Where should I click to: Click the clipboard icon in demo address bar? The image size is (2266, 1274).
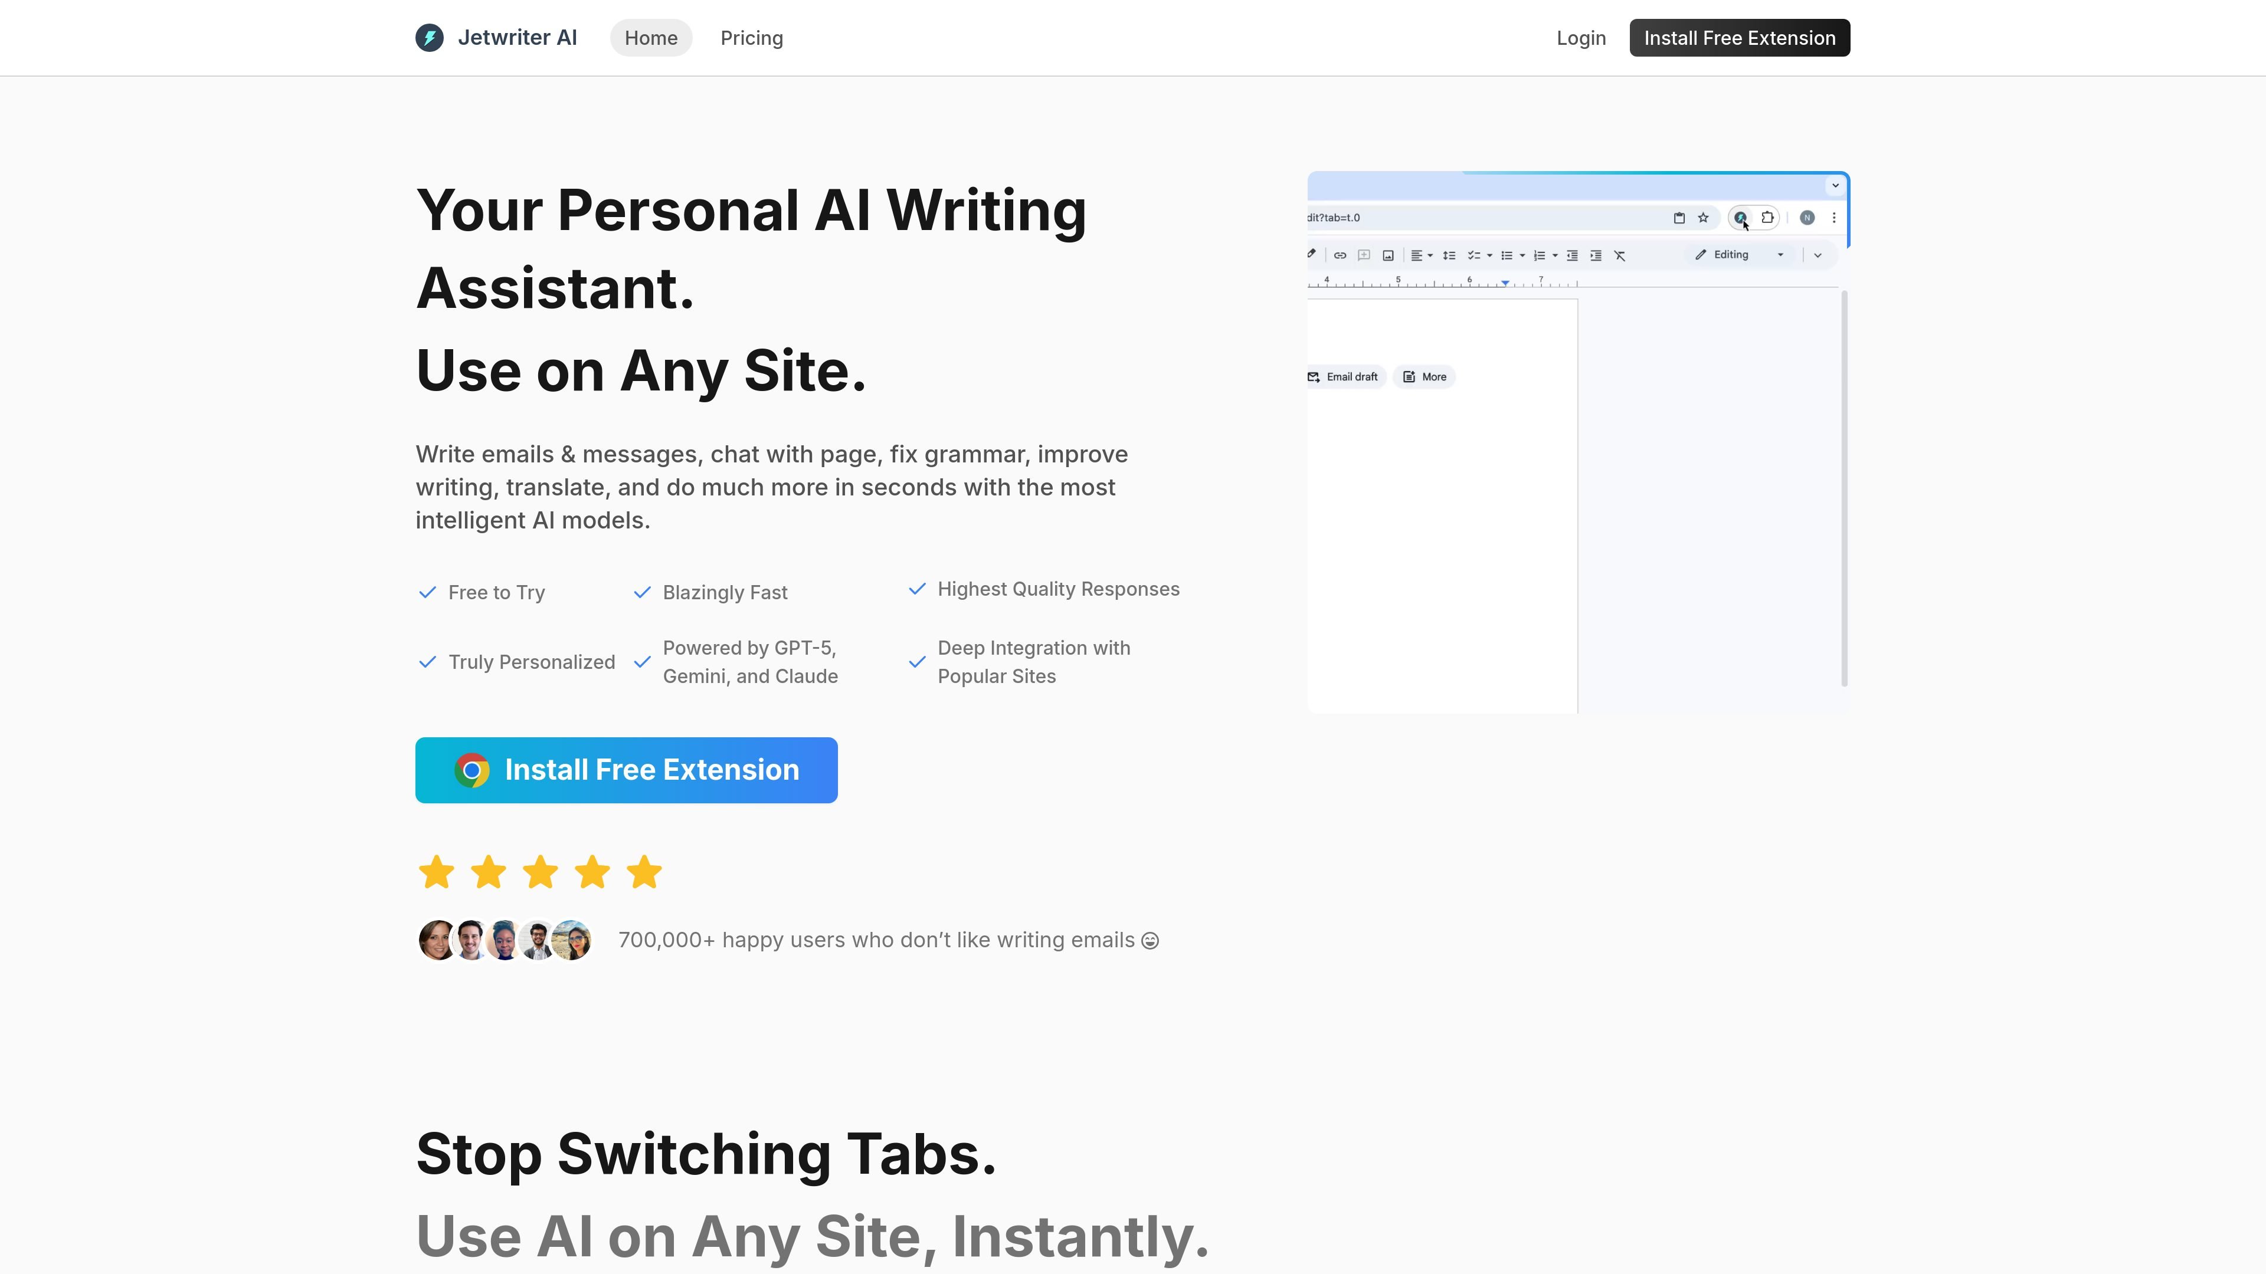click(1679, 218)
